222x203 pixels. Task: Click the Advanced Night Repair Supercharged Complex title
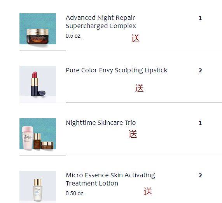click(x=101, y=22)
